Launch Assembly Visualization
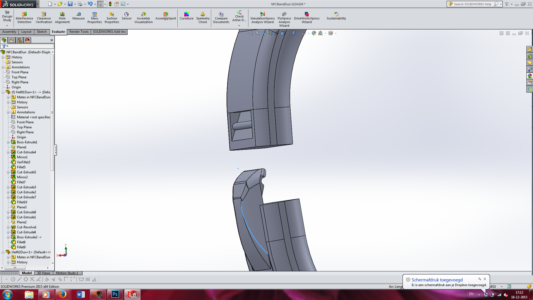This screenshot has width=533, height=300. pos(144,18)
